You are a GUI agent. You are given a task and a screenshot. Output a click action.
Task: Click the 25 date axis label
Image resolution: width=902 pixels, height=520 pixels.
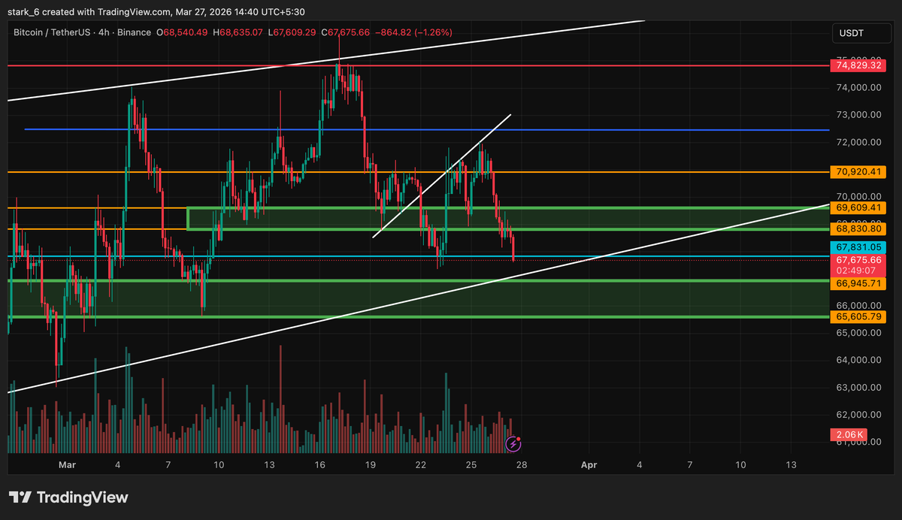[471, 465]
